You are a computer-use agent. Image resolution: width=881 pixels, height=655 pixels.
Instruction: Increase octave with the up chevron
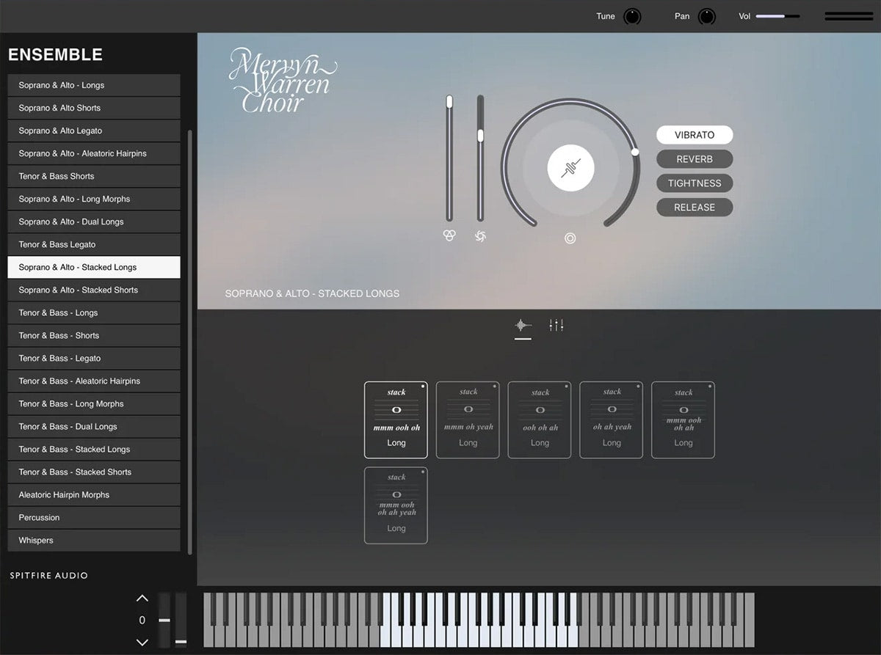click(142, 599)
